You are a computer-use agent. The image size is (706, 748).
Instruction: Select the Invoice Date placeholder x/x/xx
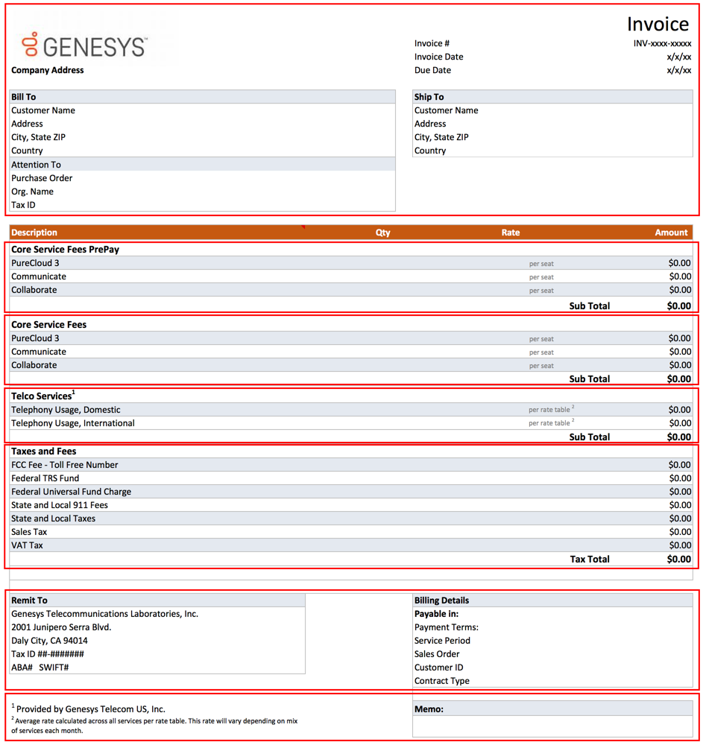(680, 57)
